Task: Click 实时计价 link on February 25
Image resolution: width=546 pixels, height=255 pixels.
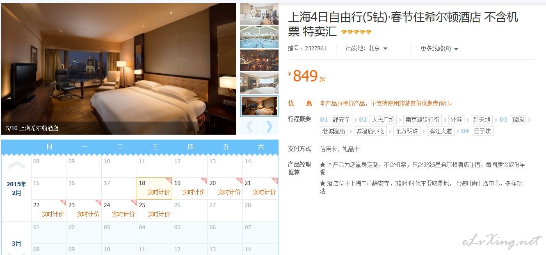Action: pos(159,214)
